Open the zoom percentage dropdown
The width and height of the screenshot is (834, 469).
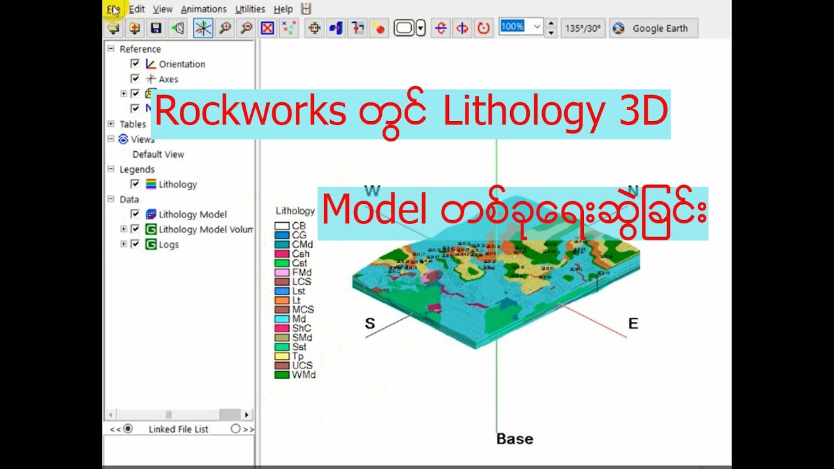pyautogui.click(x=537, y=27)
